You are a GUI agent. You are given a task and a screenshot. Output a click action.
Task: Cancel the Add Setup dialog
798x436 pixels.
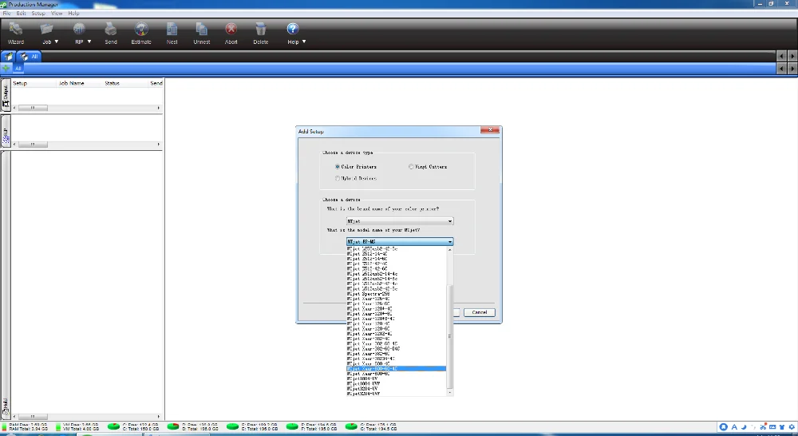point(480,312)
